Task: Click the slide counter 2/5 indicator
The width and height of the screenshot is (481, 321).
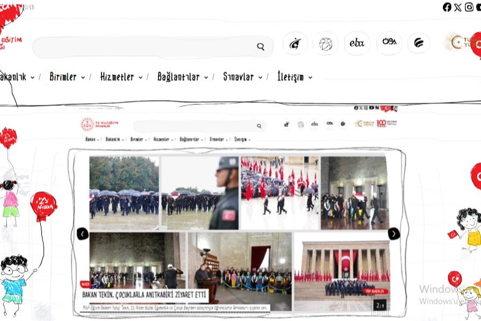Action: pos(381,305)
